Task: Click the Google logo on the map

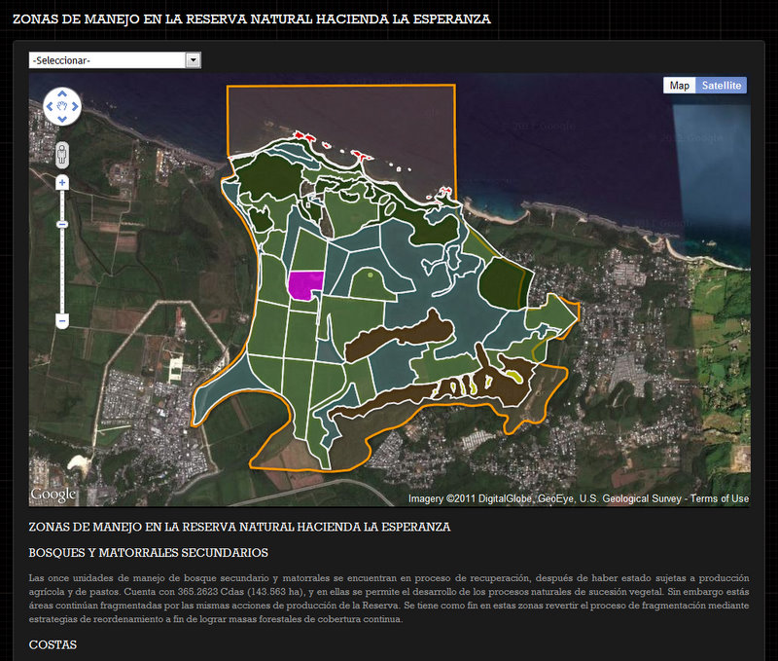Action: tap(53, 495)
